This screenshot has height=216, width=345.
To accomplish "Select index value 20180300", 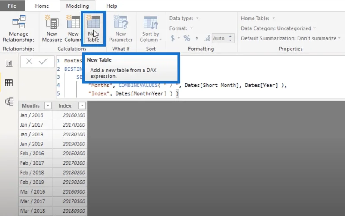I will pyautogui.click(x=70, y=211).
